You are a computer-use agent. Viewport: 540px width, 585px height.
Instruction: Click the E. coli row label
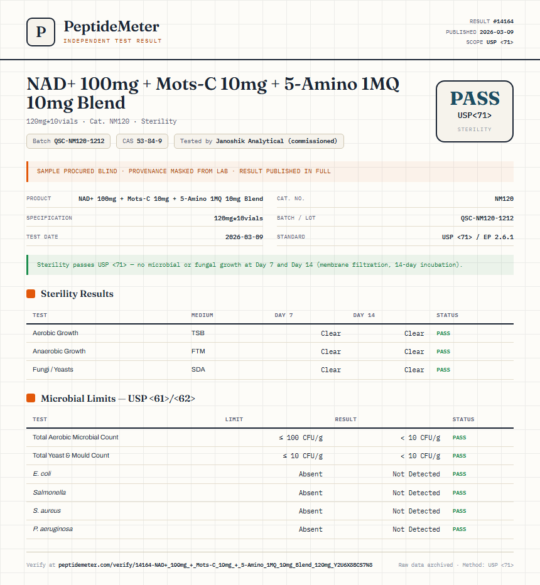pyautogui.click(x=42, y=474)
